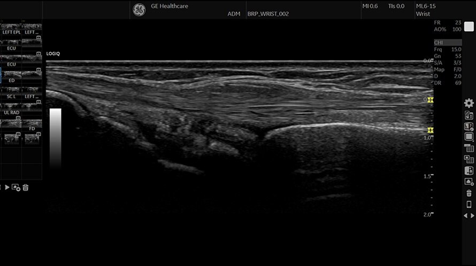The width and height of the screenshot is (476, 266).
Task: Open the SC L thumbnail
Action: pos(11,93)
